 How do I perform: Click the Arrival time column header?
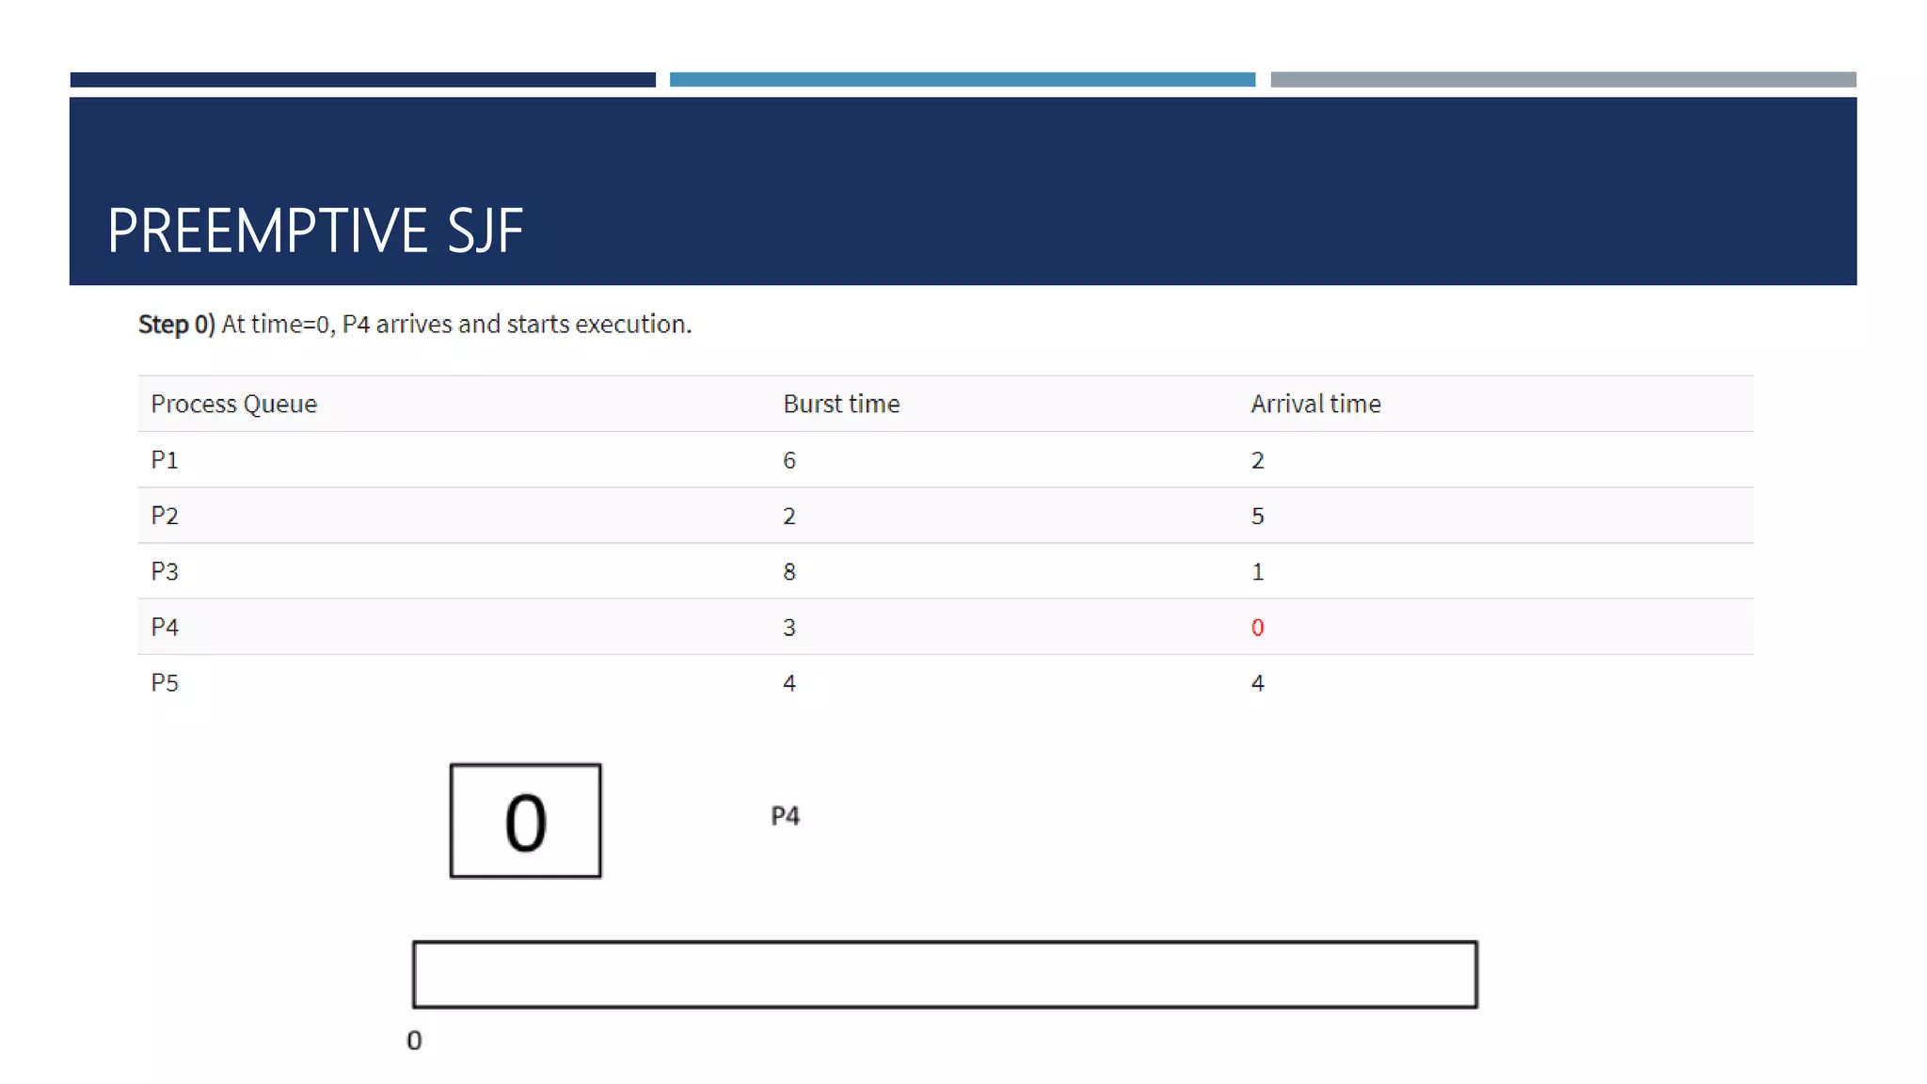pos(1315,404)
